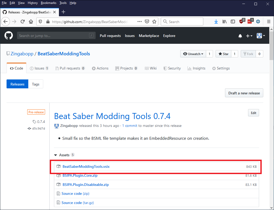This screenshot has height=210, width=274.
Task: Open the repository Settings tab
Action: point(221,68)
